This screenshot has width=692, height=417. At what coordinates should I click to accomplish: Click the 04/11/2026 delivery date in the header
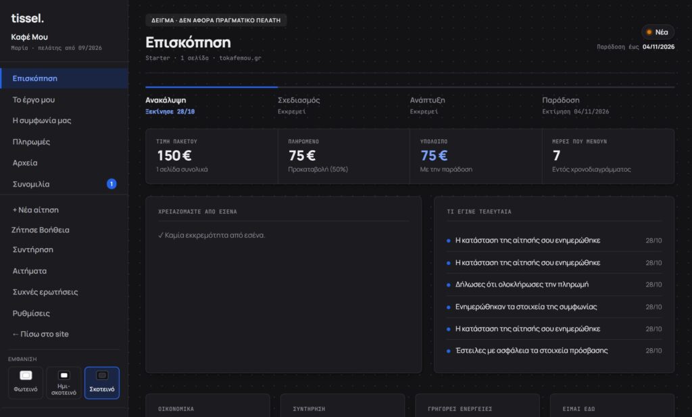(658, 47)
